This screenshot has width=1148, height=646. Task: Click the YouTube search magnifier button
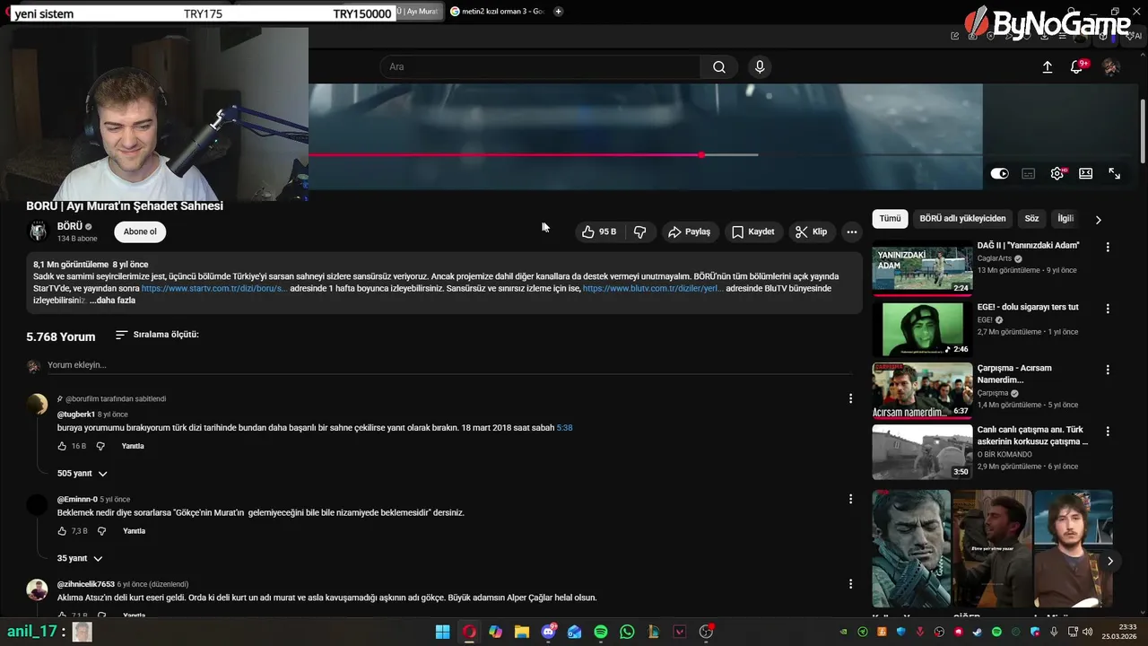pyautogui.click(x=719, y=67)
